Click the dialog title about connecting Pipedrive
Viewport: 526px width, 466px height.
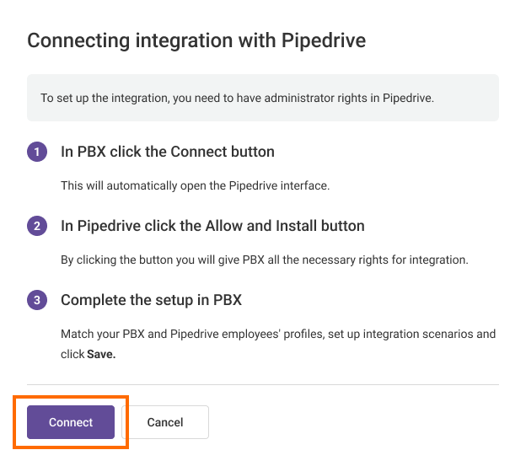[x=196, y=41]
